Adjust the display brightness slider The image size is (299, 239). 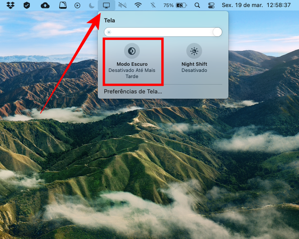click(163, 32)
